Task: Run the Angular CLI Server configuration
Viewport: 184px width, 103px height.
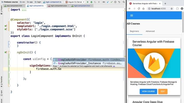Action: [x=88, y=2]
